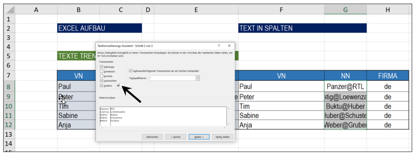This screenshot has width=415, height=156.
Task: Click the NN header cell
Action: click(x=345, y=76)
